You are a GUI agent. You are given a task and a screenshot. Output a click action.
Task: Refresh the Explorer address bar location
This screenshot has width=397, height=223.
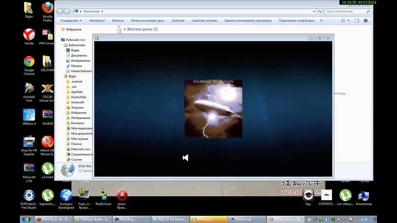tap(320, 11)
